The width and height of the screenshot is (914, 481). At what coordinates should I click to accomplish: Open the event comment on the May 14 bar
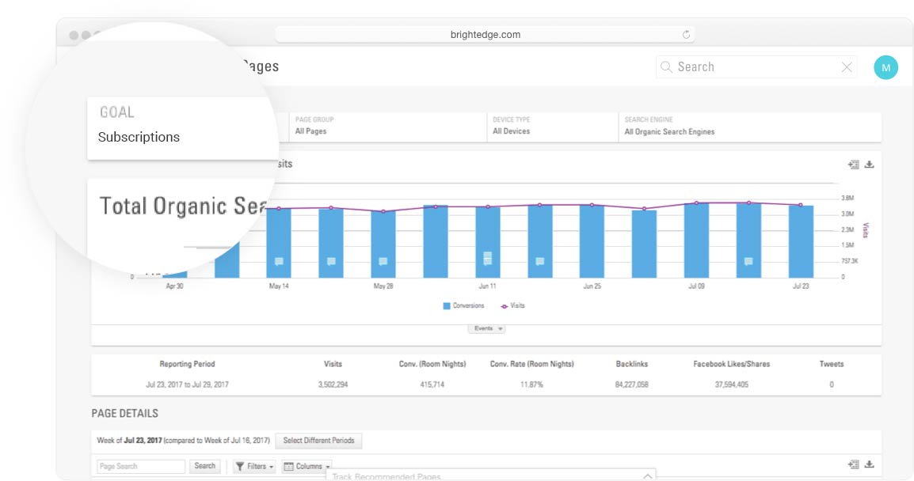pos(279,261)
